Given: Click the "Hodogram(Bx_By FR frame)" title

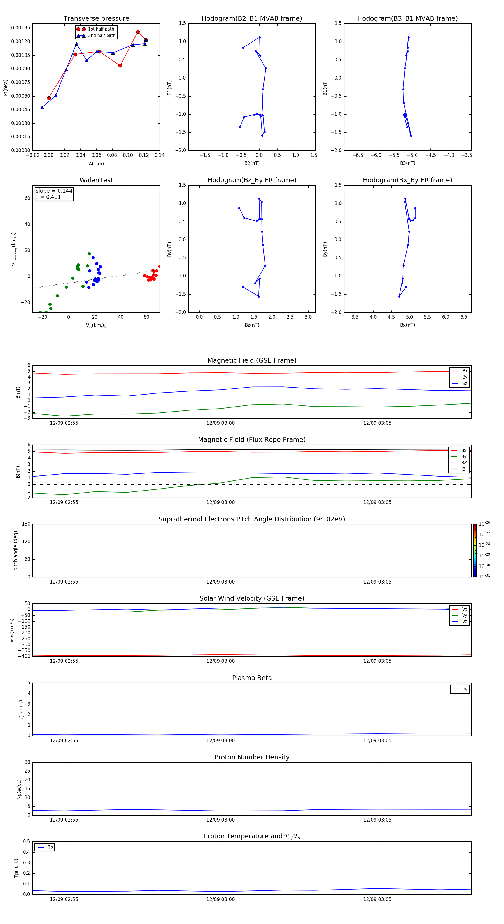Looking at the screenshot, I should [x=407, y=180].
